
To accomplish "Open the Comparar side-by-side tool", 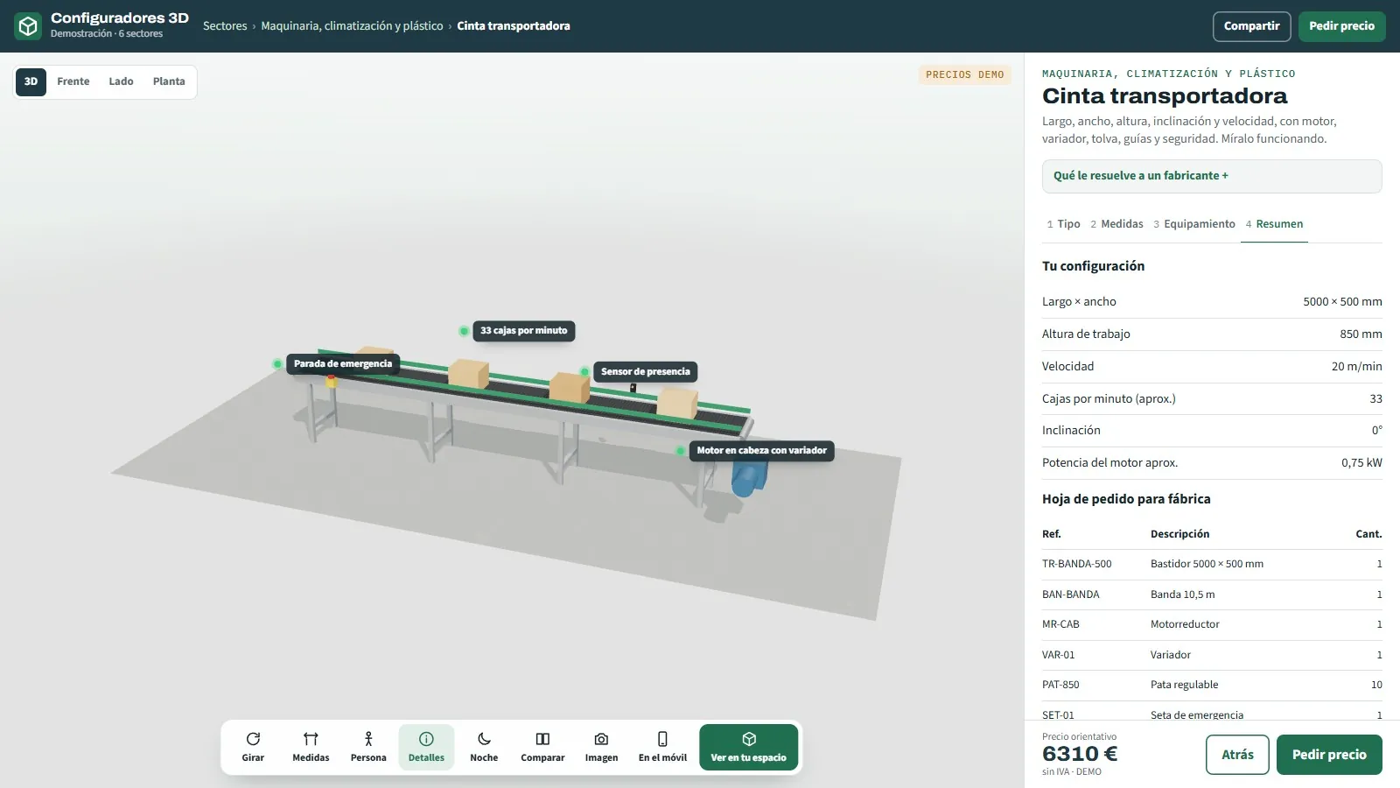I will (x=542, y=747).
